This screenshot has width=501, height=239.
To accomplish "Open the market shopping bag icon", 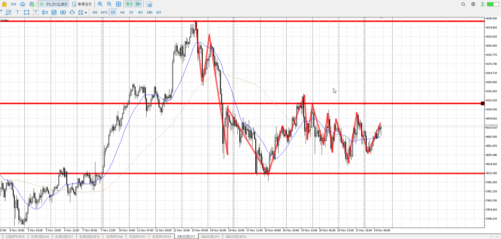I will pos(4,4).
